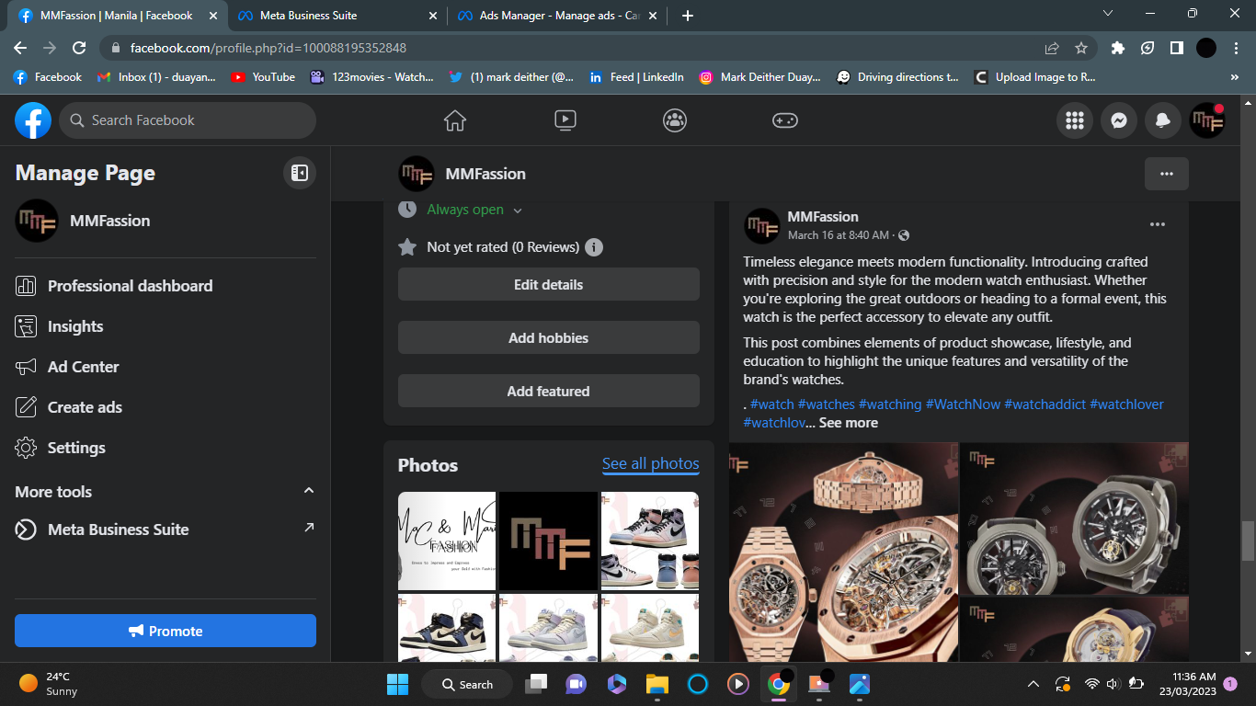Open the weather widget showing 24°C
Screen dimensions: 1256x706
[x=49, y=684]
